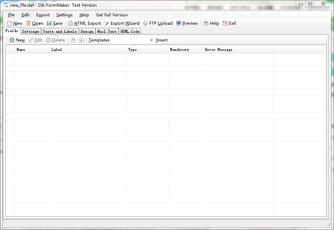Open the File menu
Image resolution: width=334 pixels, height=230 pixels.
(x=11, y=15)
